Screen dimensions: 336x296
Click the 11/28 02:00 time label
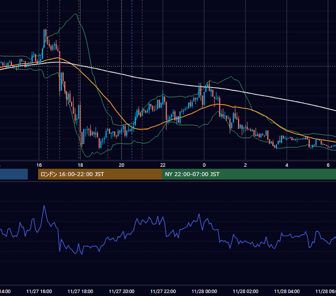pyautogui.click(x=246, y=291)
